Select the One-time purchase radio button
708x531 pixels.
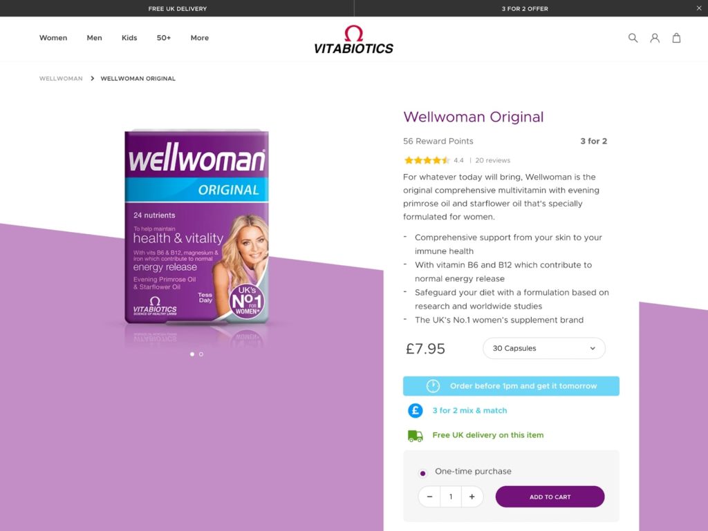pos(422,473)
